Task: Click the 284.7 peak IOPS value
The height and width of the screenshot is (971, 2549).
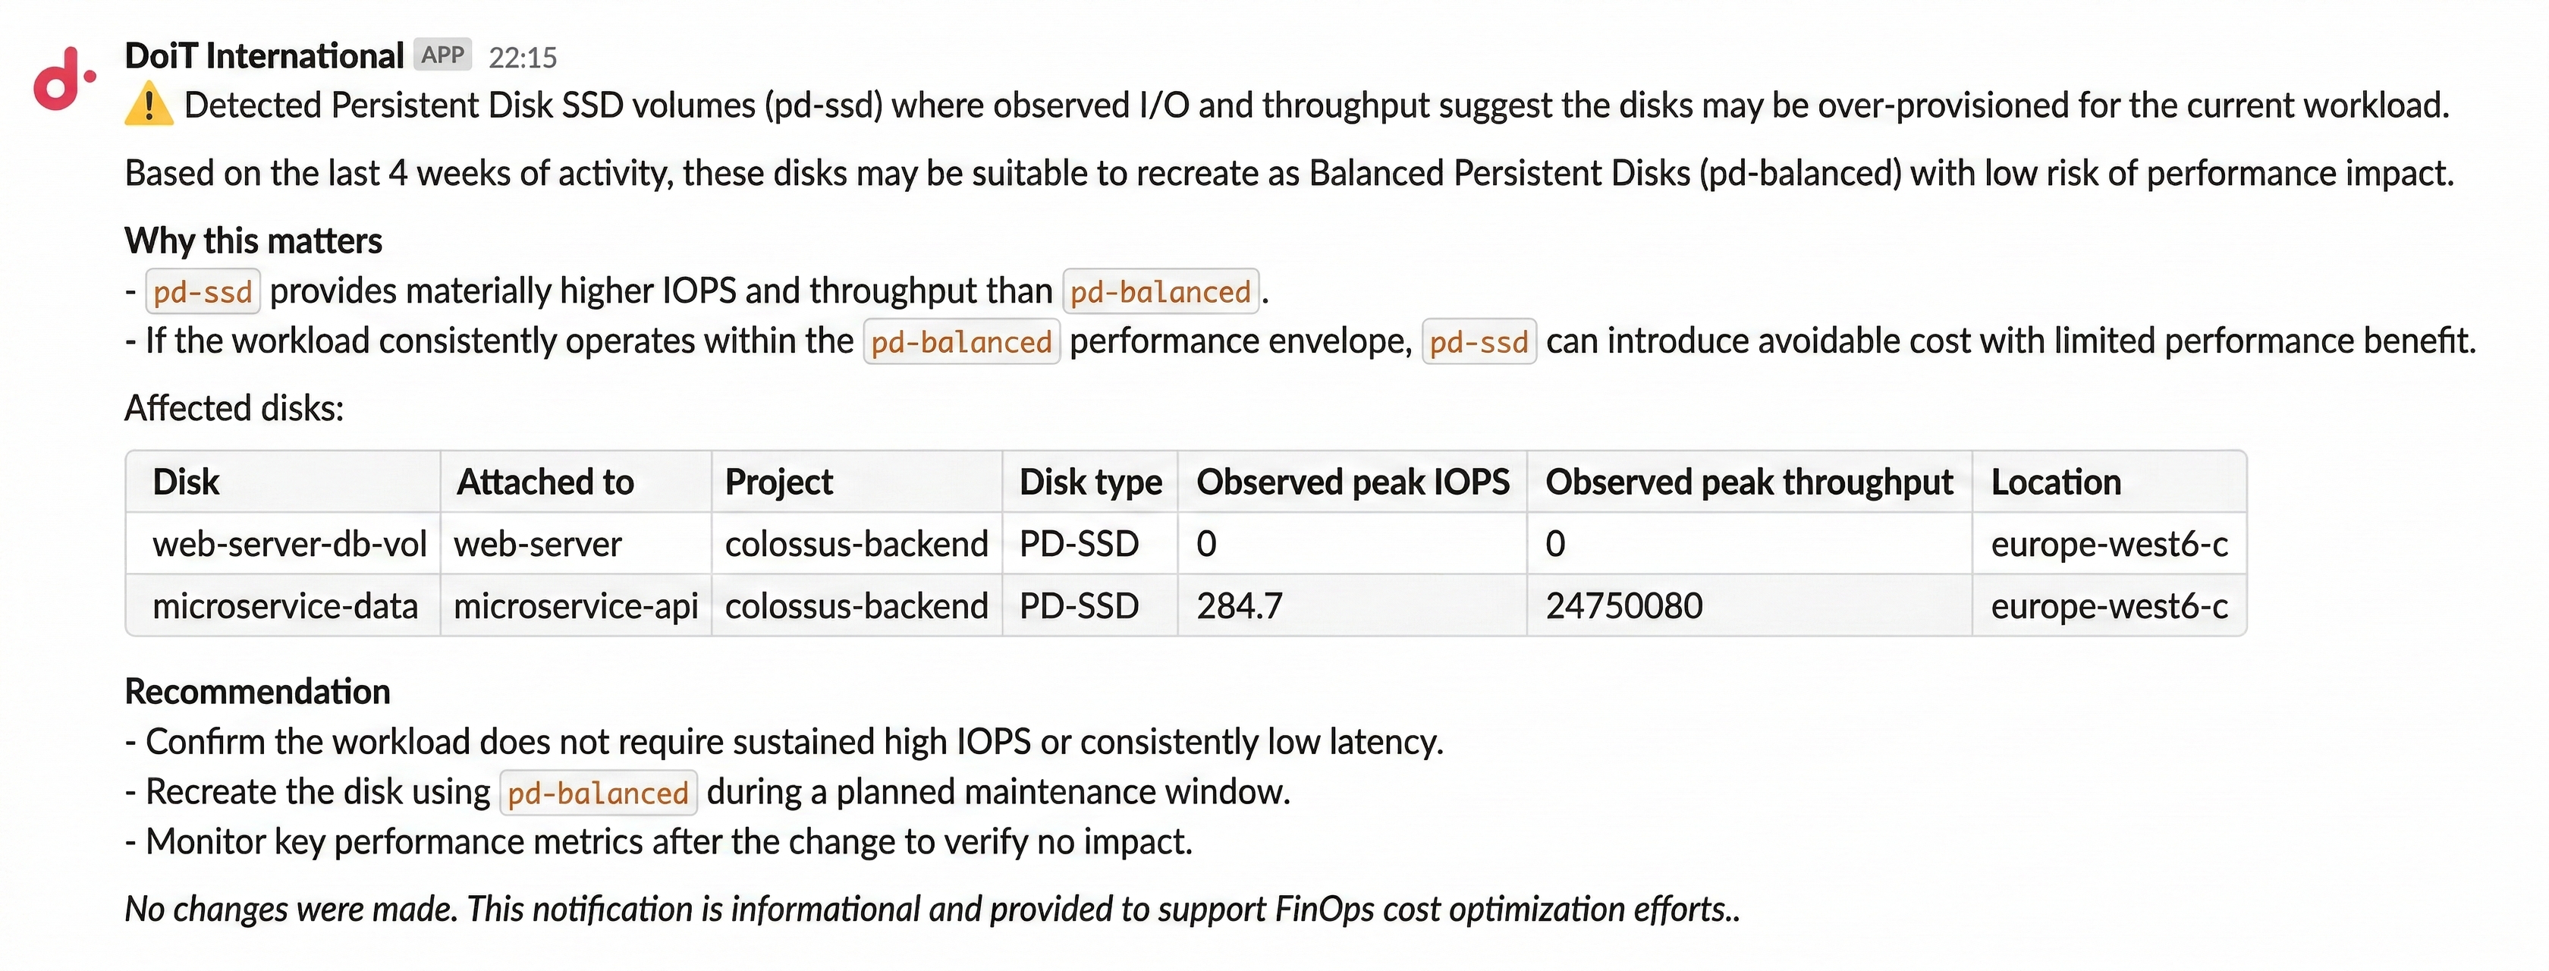Action: [1239, 606]
